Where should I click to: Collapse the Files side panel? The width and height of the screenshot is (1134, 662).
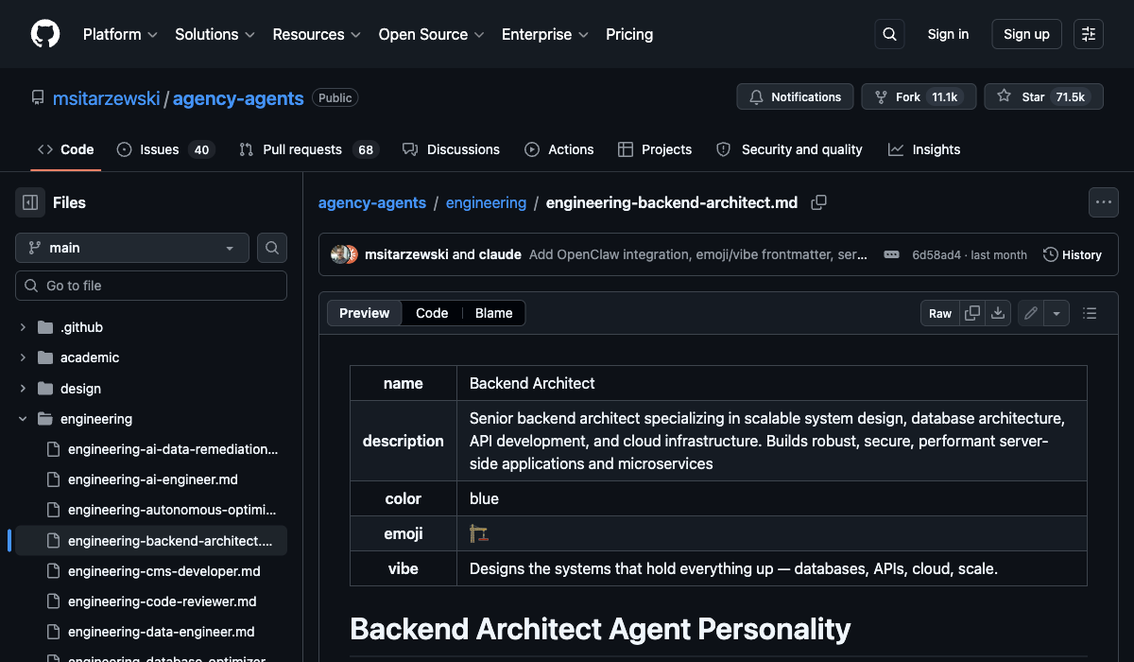[x=28, y=202]
